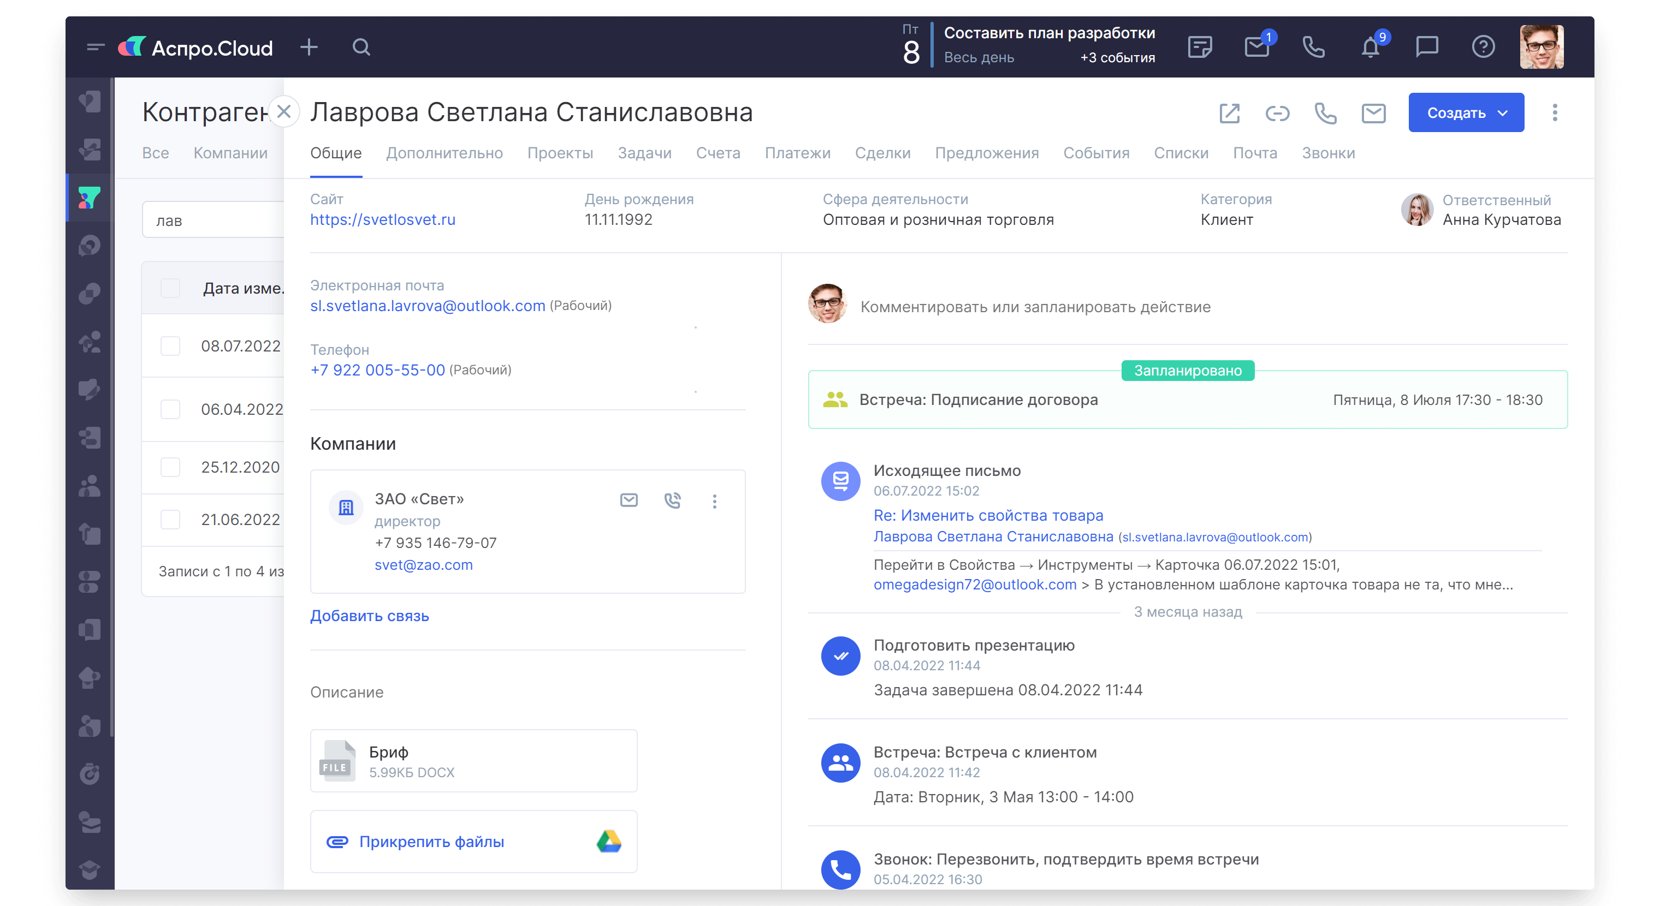Viewport: 1660px width, 906px height.
Task: Click the Исходящее письмо activity icon
Action: pyautogui.click(x=840, y=481)
